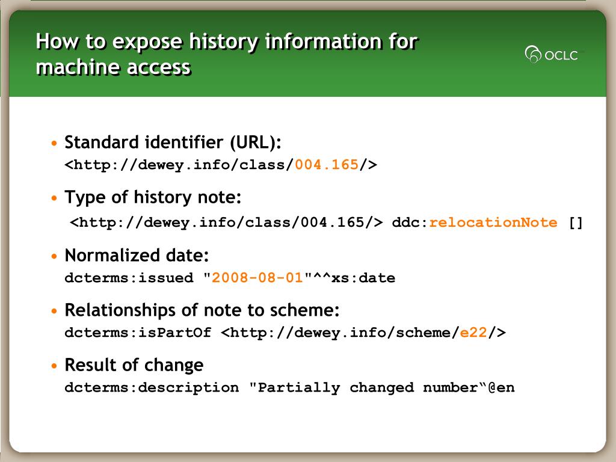Select 'Relationships of note to scheme:' heading
This screenshot has height=462, width=616.
(202, 310)
